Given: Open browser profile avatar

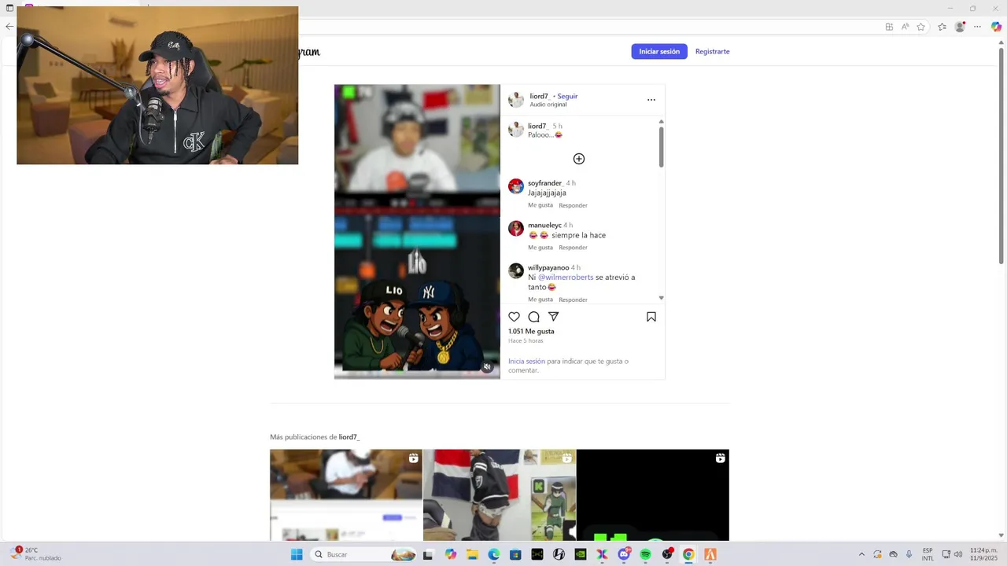Looking at the screenshot, I should click(x=960, y=27).
